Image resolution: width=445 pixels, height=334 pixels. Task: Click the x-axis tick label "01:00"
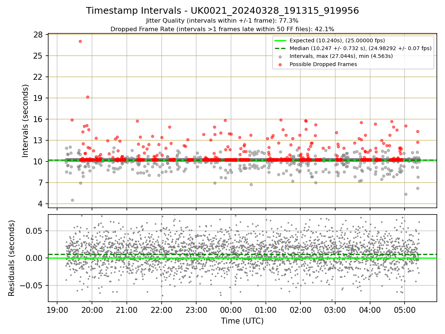[266, 310]
